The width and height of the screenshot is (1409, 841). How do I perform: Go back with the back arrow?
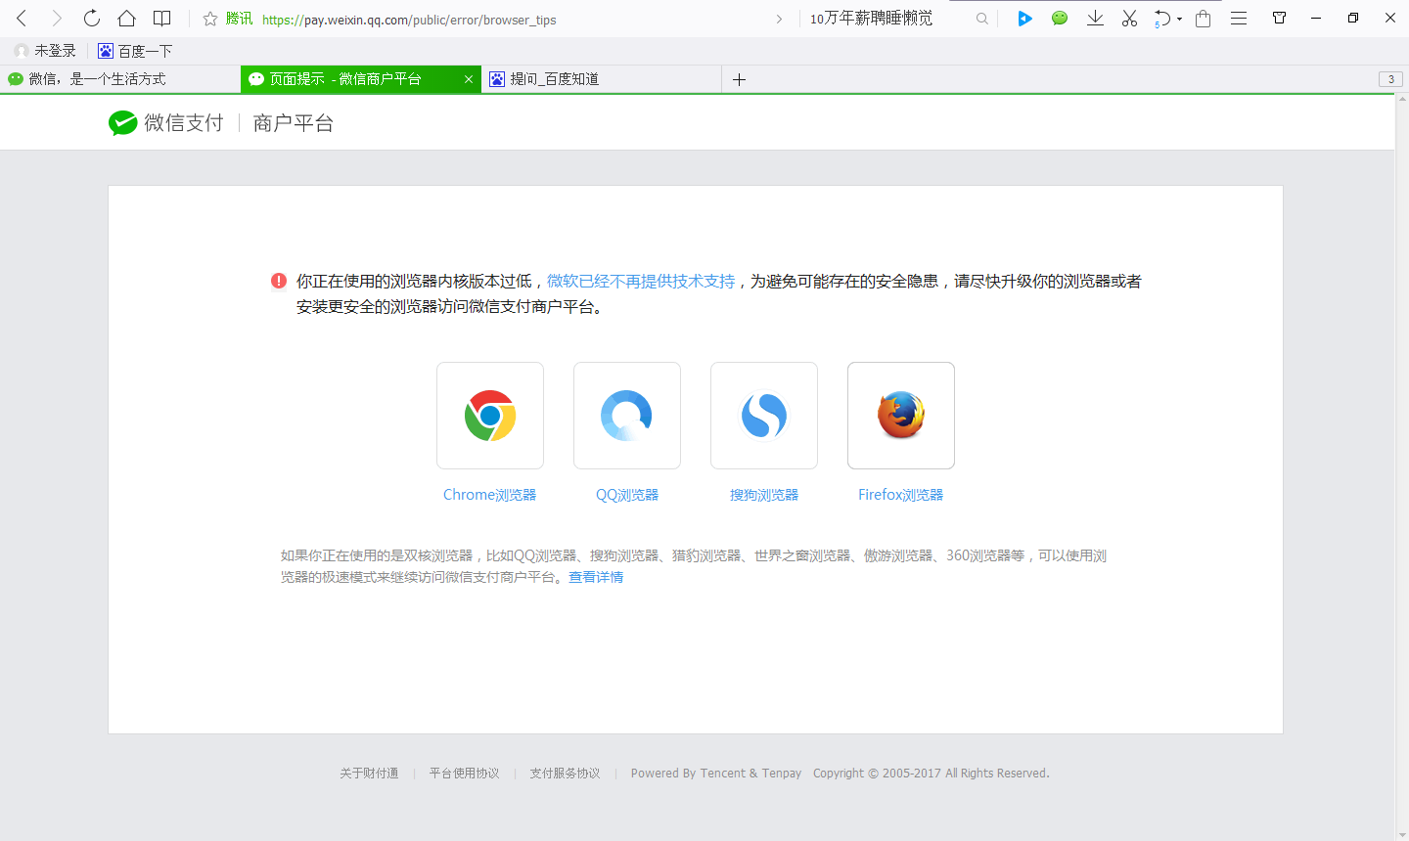22,19
